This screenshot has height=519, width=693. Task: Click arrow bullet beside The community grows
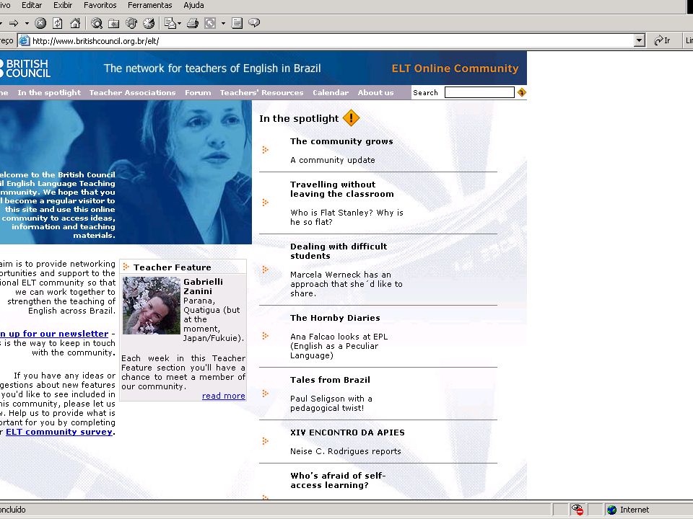click(265, 150)
